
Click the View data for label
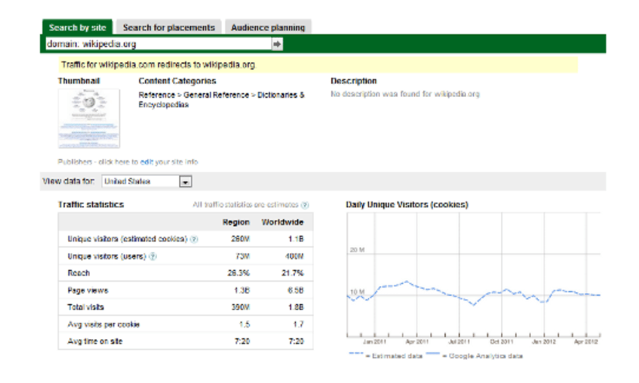point(69,182)
